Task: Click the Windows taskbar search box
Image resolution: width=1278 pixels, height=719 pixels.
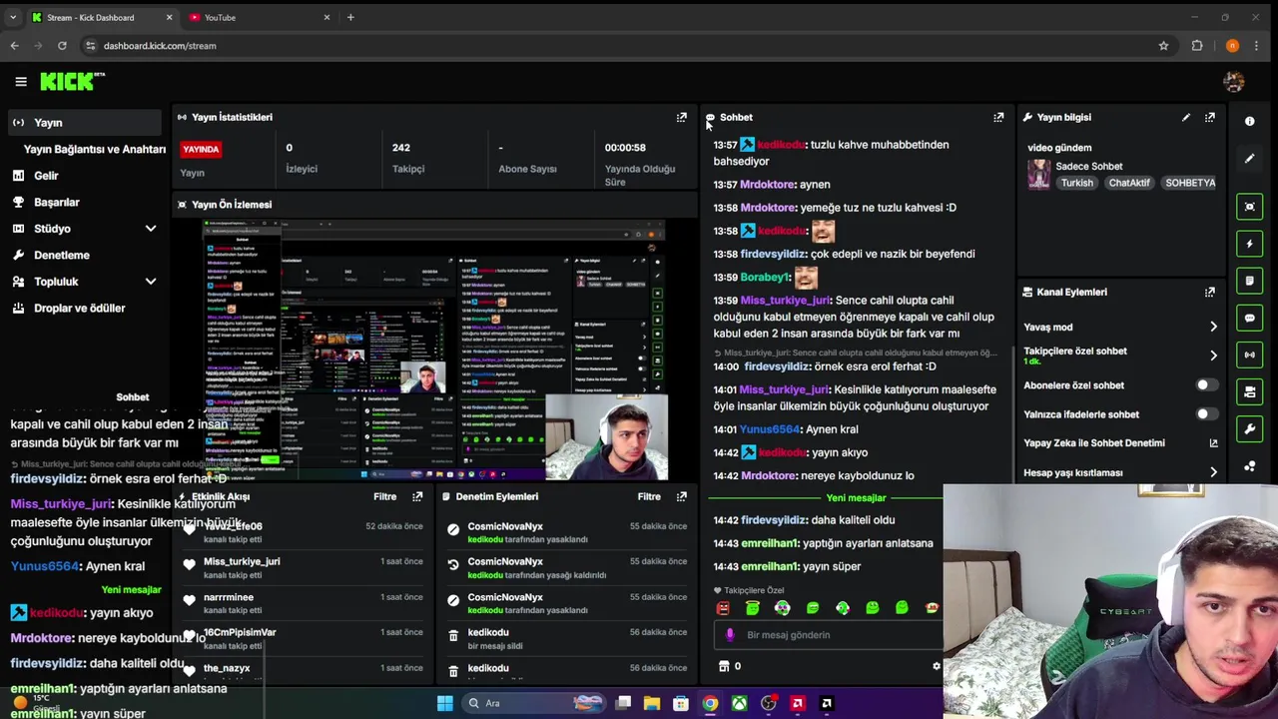Action: 534,703
